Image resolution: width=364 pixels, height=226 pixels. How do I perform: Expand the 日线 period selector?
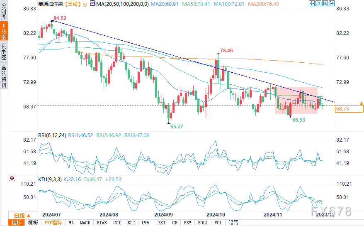tap(22, 215)
